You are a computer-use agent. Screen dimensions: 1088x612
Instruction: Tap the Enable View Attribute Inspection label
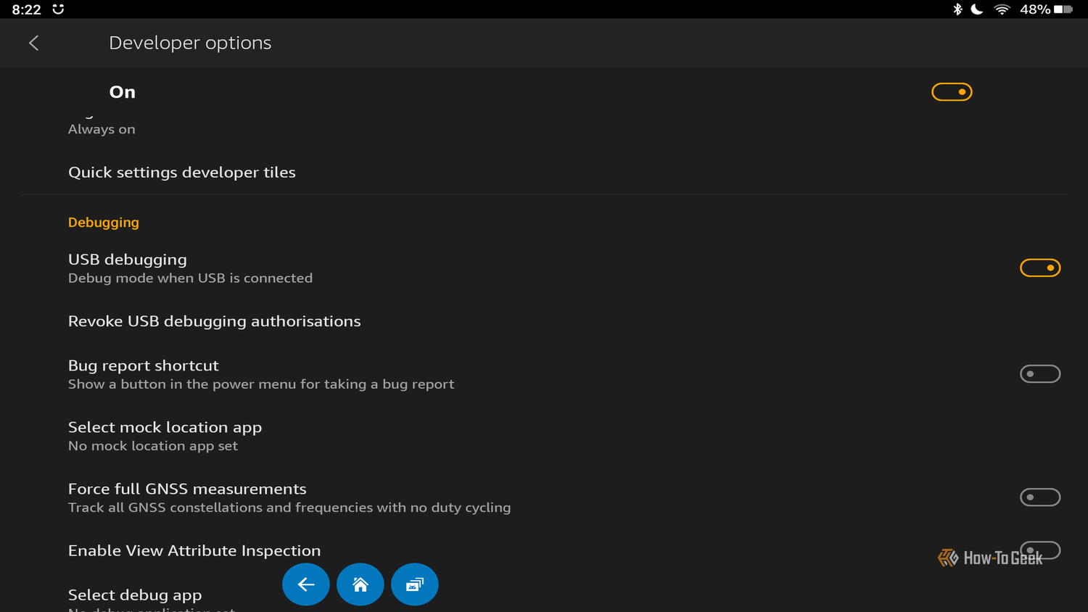[x=194, y=550]
